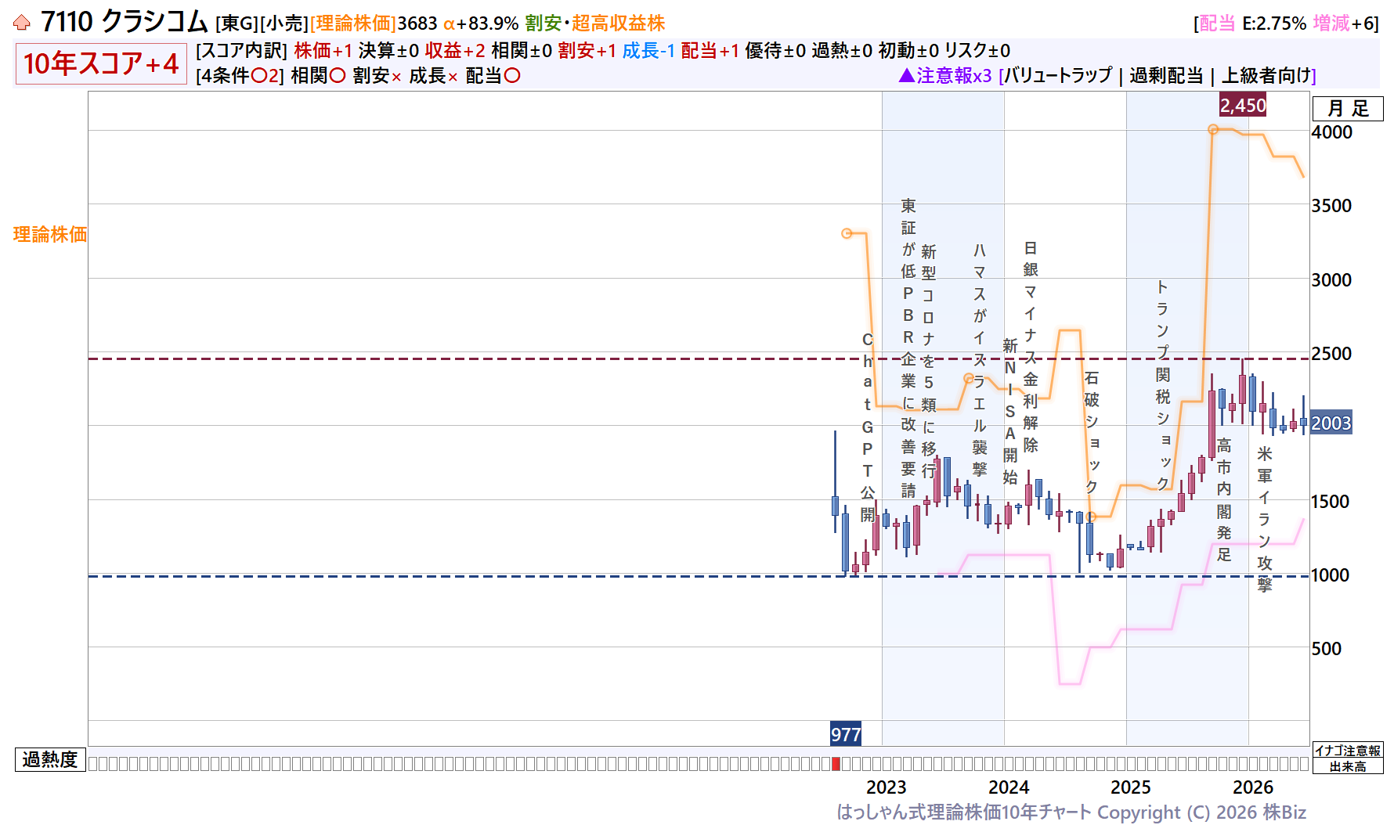This screenshot has height=825, width=1394.
Task: Click the [東G] market tag
Action: pyautogui.click(x=237, y=23)
